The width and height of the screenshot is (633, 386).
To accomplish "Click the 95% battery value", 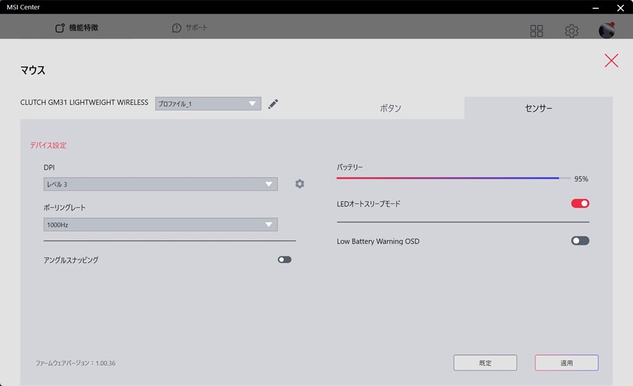I will pos(581,179).
